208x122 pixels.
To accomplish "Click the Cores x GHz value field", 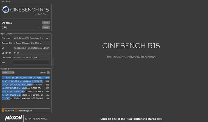I will pyautogui.click(x=31, y=43).
